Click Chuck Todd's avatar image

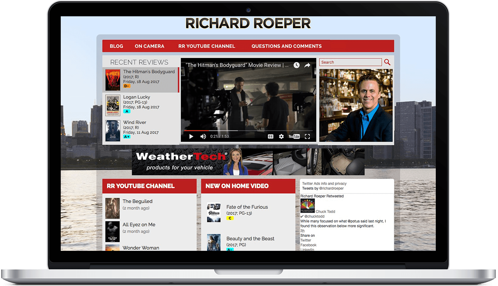(x=308, y=206)
